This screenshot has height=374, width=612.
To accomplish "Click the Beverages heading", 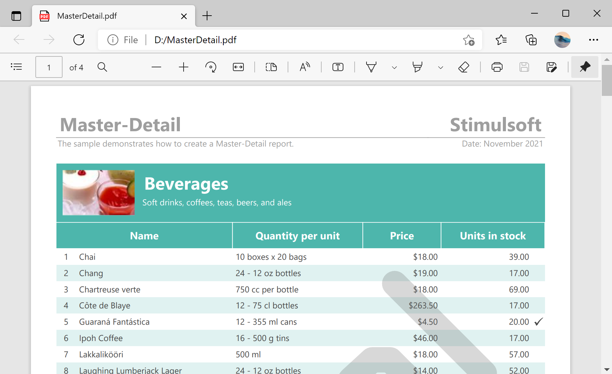I will 186,184.
